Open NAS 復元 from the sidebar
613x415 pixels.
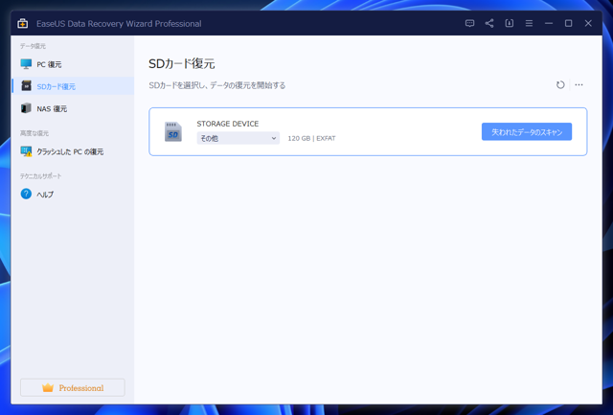coord(73,108)
